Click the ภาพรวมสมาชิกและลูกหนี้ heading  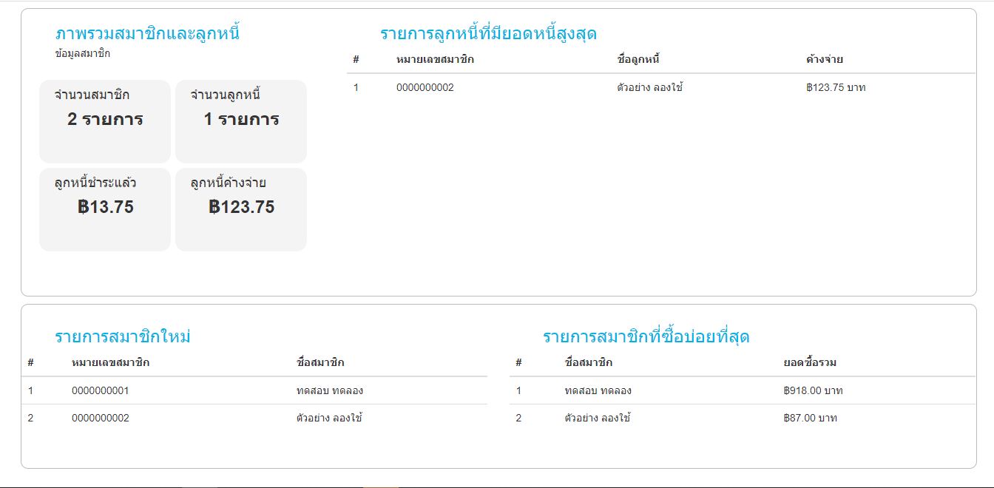click(x=147, y=34)
